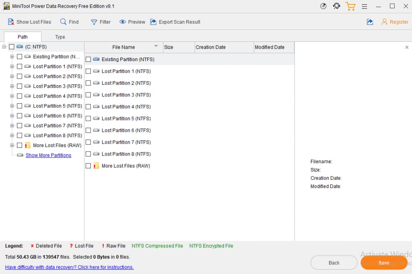
Task: Click the Show Lost Files icon
Action: (x=11, y=22)
